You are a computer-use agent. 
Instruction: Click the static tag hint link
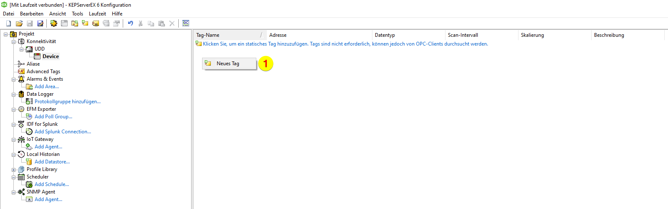[x=345, y=44]
